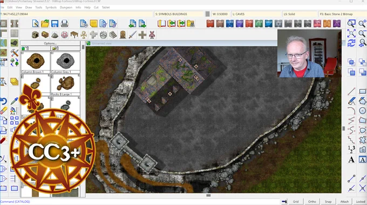Open a file with the folder icon

45,24
